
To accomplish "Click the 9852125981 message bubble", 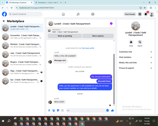I will [x=59, y=102].
